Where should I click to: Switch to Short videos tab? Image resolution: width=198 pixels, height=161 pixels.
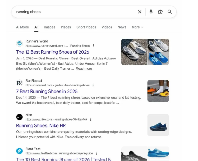coord(86,27)
